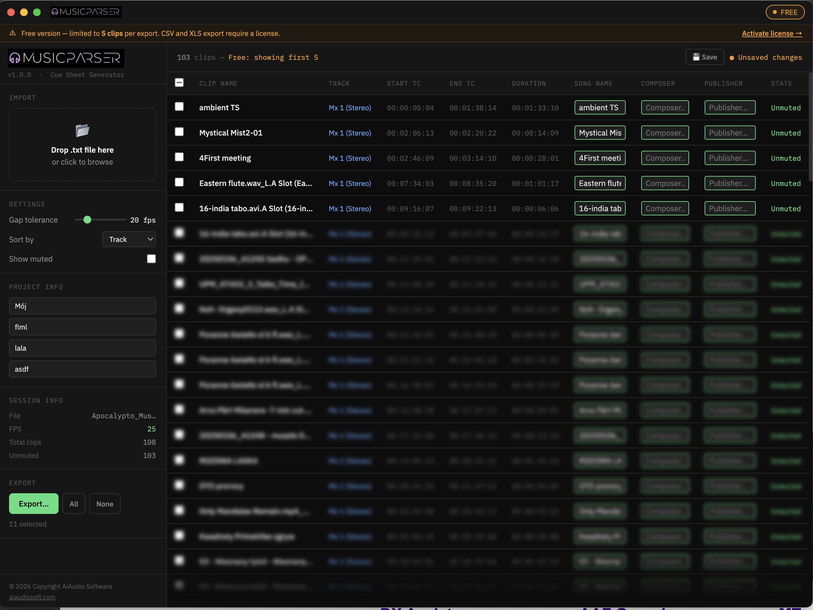Click the Composer field for Mystical Mist2-01

[x=665, y=133]
